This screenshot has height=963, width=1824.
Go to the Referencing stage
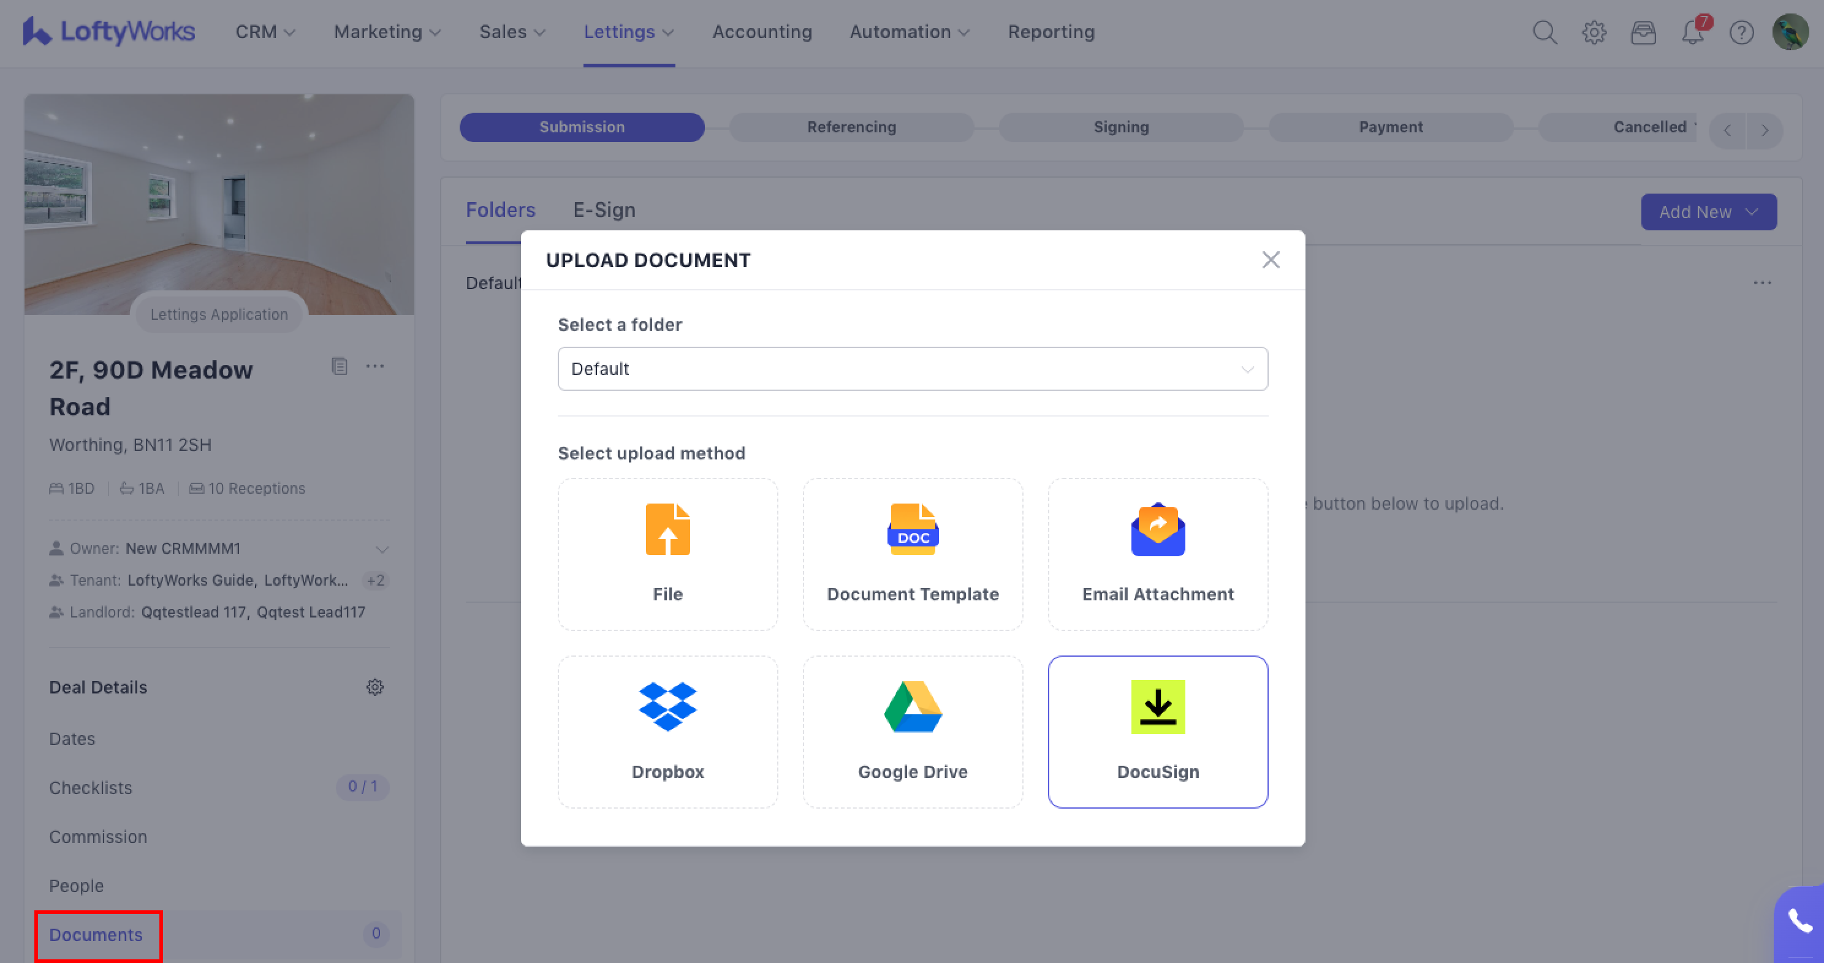851,127
